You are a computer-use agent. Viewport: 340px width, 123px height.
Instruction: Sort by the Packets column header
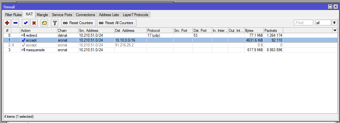pos(274,31)
